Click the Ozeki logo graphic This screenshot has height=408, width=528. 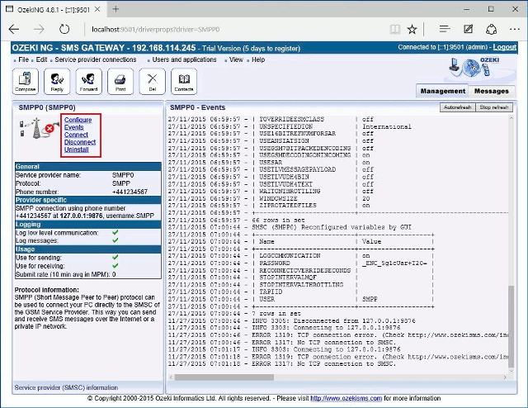[x=474, y=68]
